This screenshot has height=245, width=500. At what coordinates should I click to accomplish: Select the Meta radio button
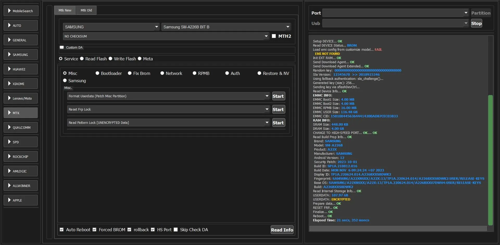(x=140, y=59)
